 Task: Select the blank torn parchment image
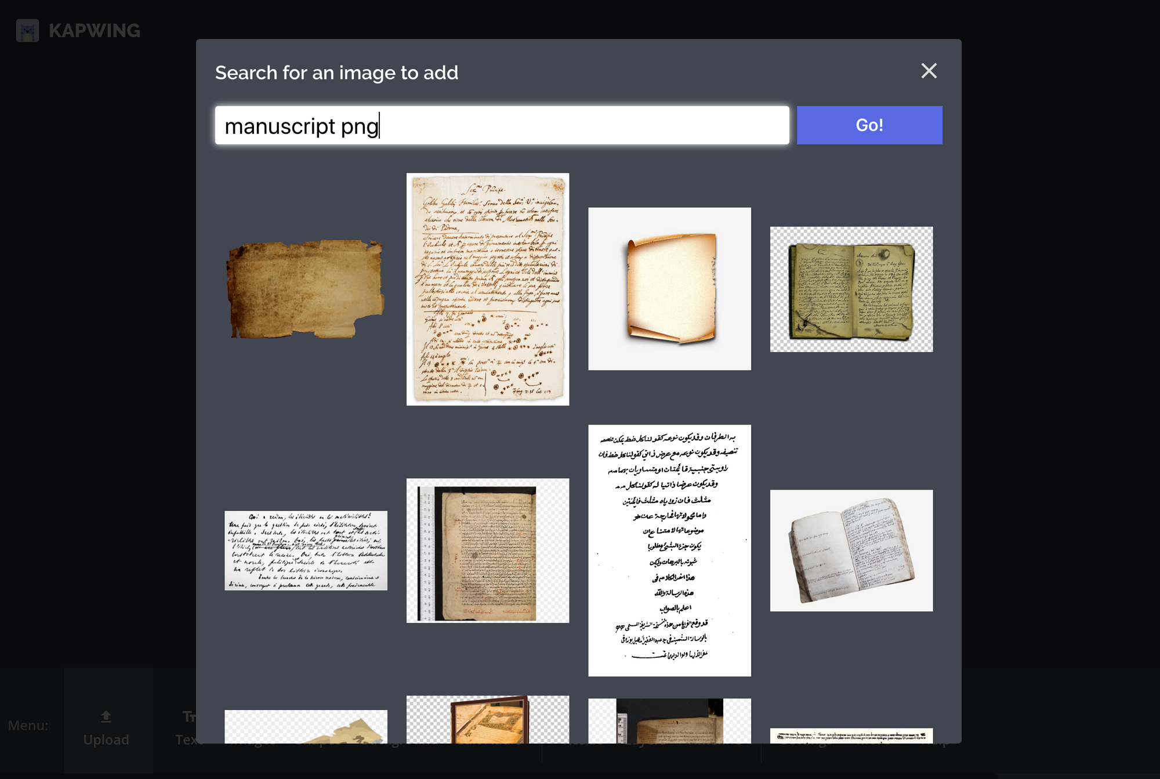coord(306,289)
